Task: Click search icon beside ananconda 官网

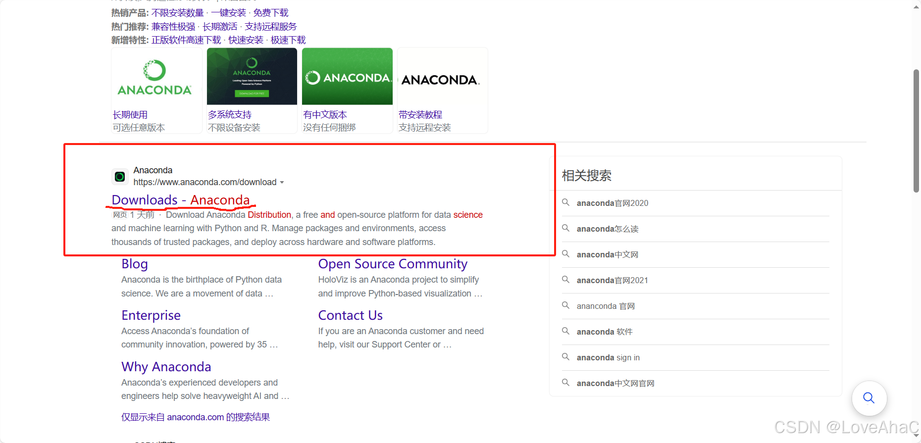Action: [565, 305]
